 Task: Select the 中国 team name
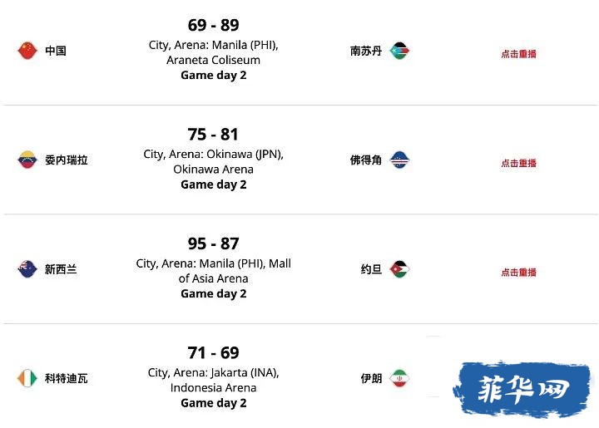[56, 51]
